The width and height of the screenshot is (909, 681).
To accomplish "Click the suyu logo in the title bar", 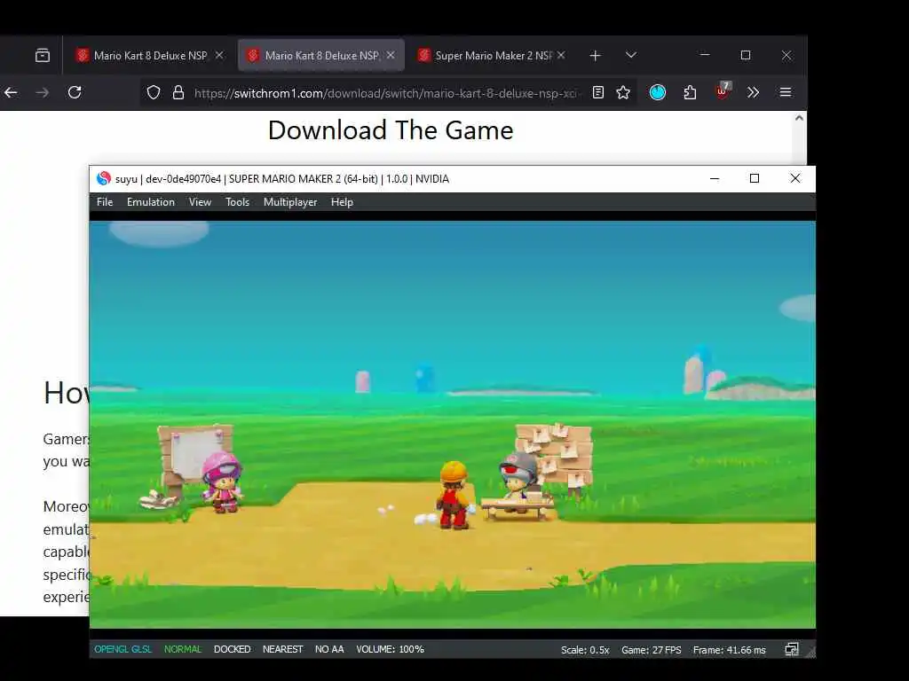I will coord(104,178).
